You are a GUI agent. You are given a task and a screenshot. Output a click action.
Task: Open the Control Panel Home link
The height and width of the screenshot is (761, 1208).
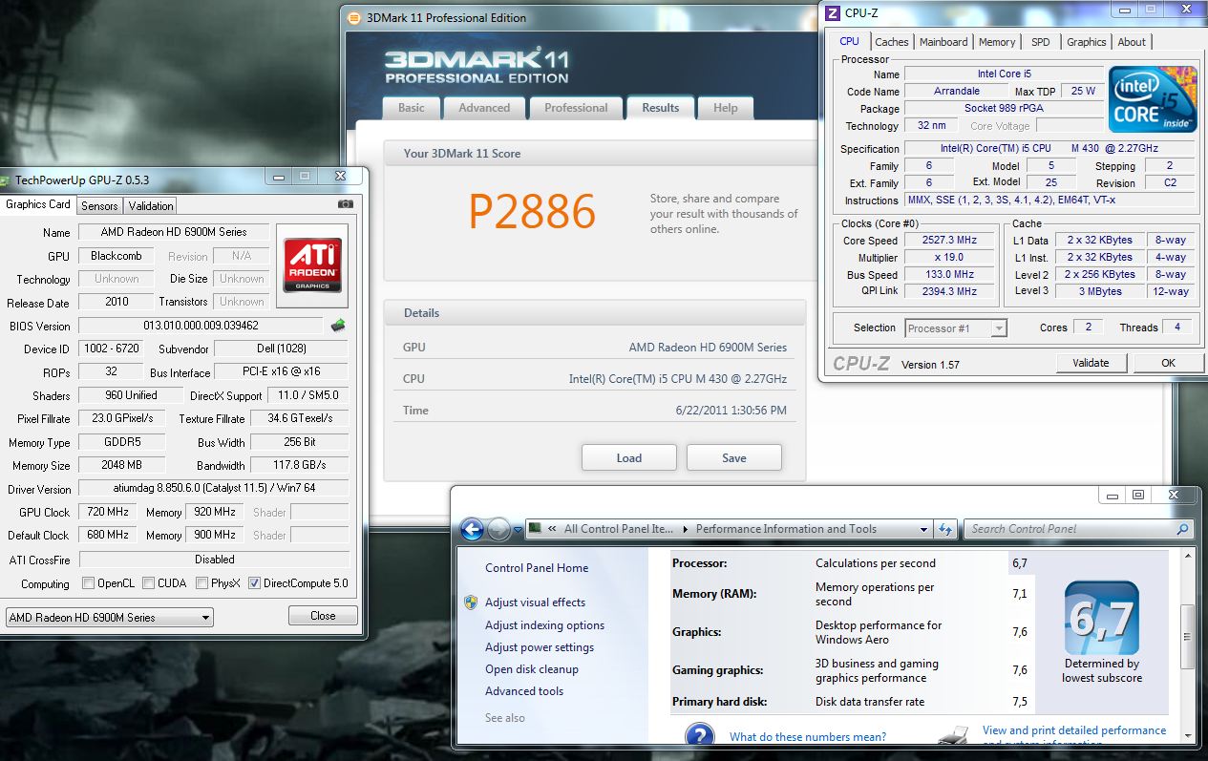(537, 568)
